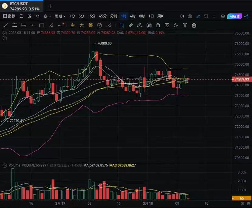This screenshot has width=252, height=208.
Task: Select the 周K weekly timeframe
Action: [161, 16]
